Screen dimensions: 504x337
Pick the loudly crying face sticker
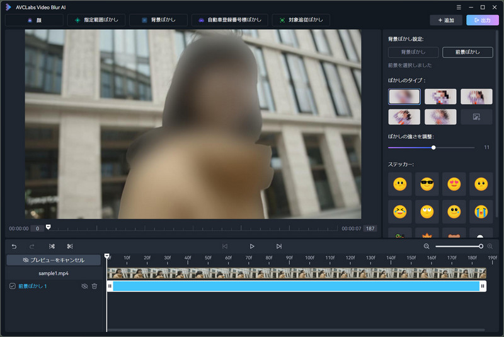[x=481, y=212]
